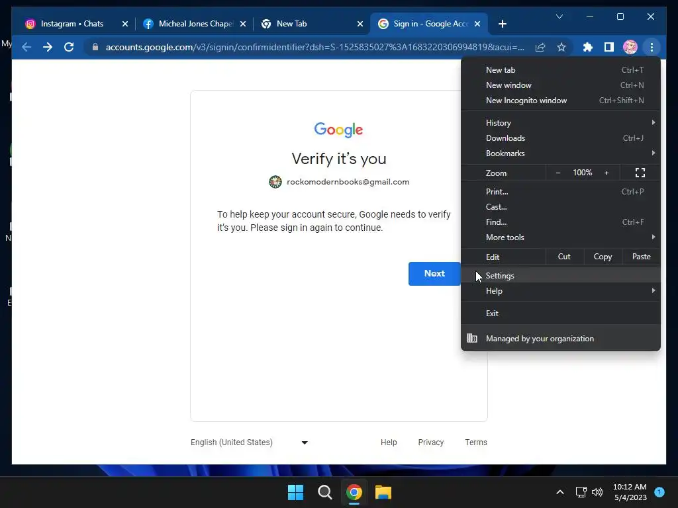Click the Chrome forward arrow

[48, 47]
